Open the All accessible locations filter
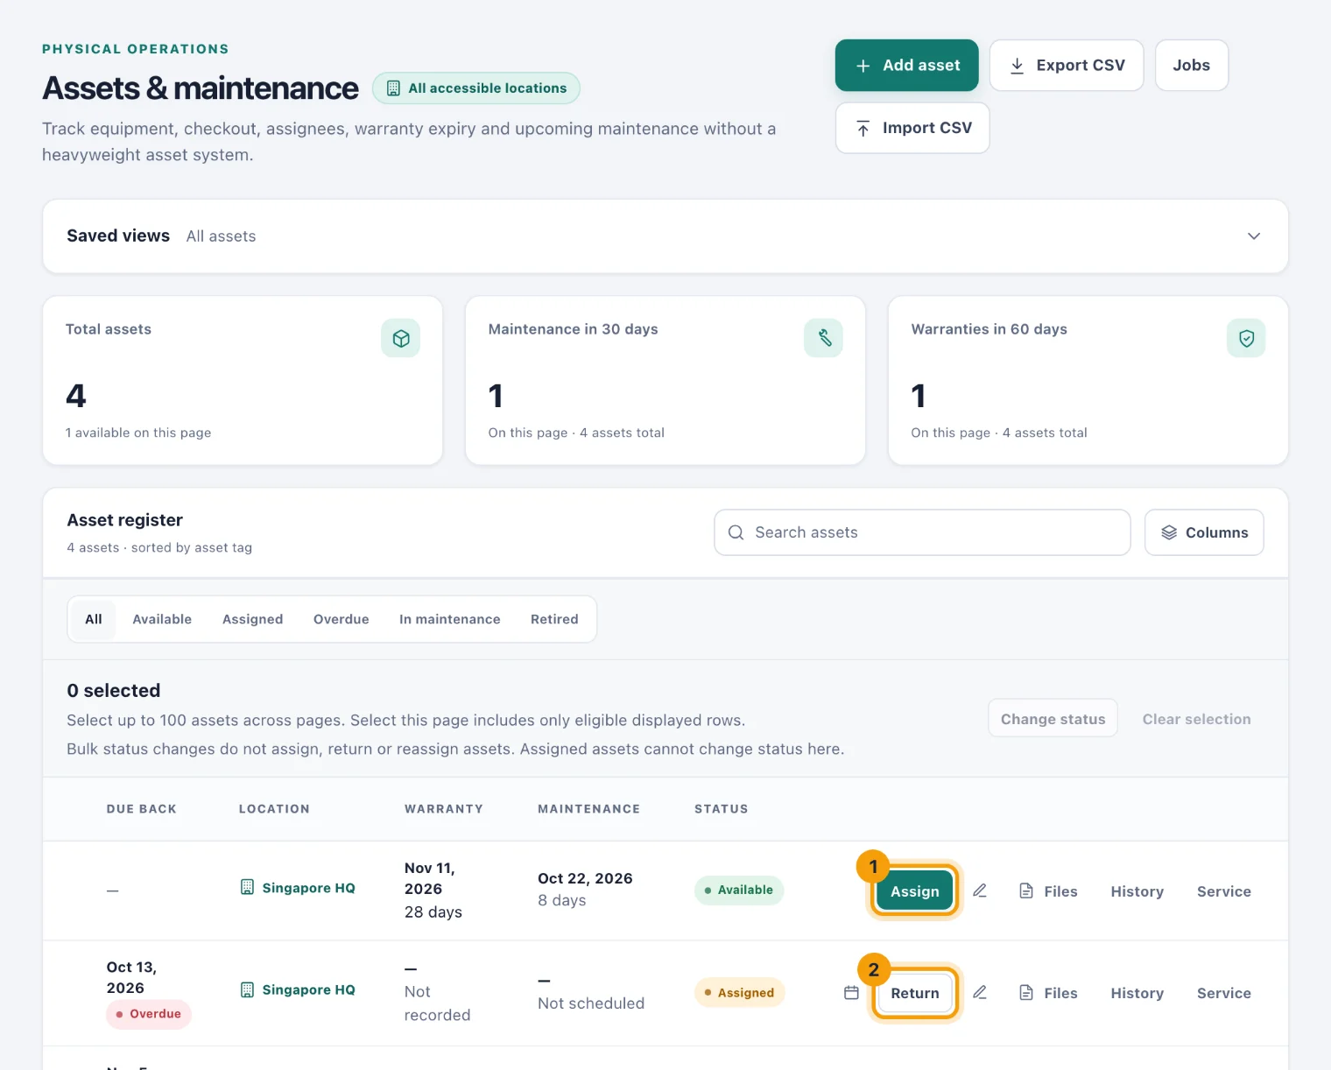The width and height of the screenshot is (1331, 1070). pos(476,88)
